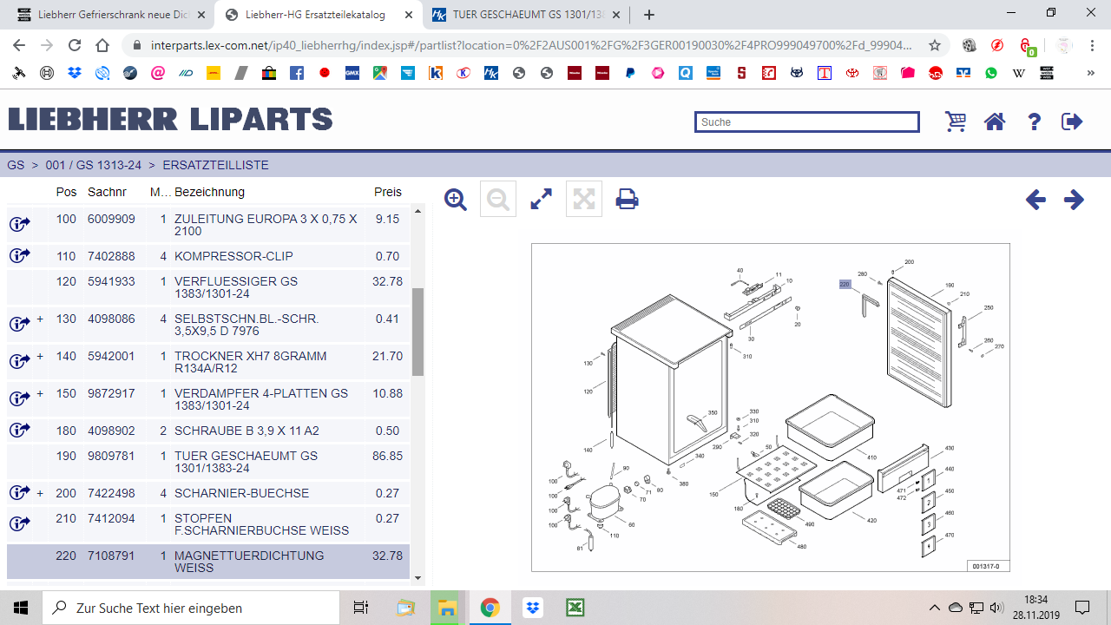This screenshot has height=625, width=1111.
Task: Click the Bezeichnung column header
Action: click(209, 192)
